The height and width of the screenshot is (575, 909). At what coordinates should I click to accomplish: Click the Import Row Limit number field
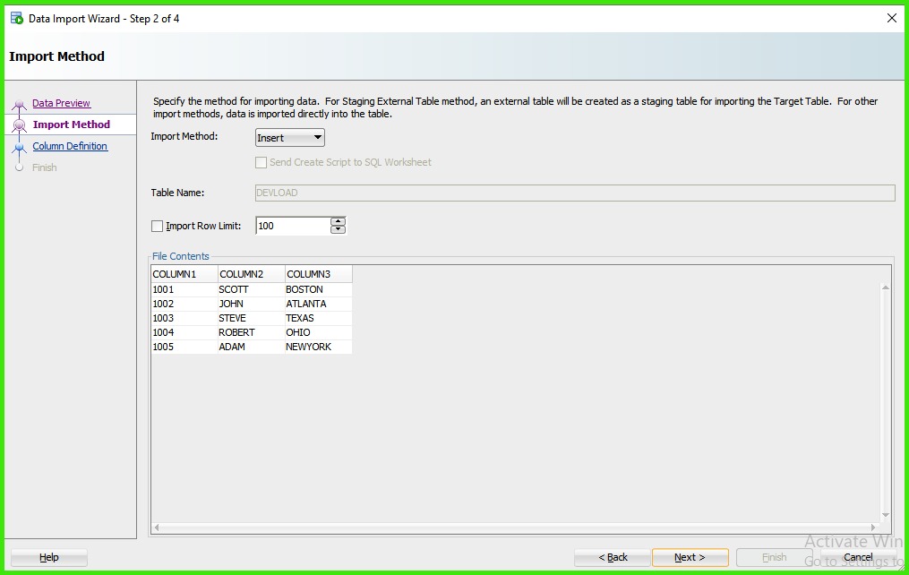click(x=293, y=226)
